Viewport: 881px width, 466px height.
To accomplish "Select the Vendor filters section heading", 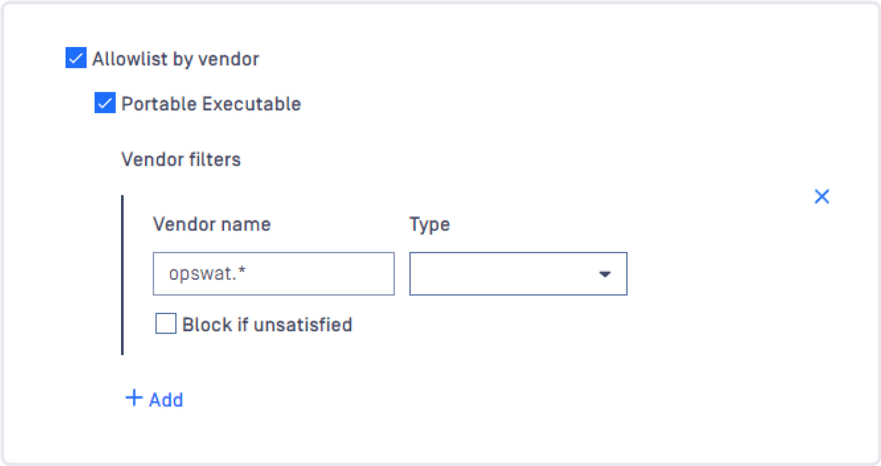I will (181, 159).
